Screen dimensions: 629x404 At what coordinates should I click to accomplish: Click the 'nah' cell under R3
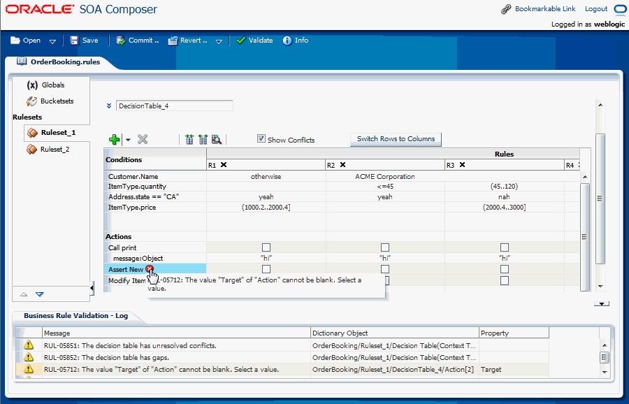click(x=504, y=197)
